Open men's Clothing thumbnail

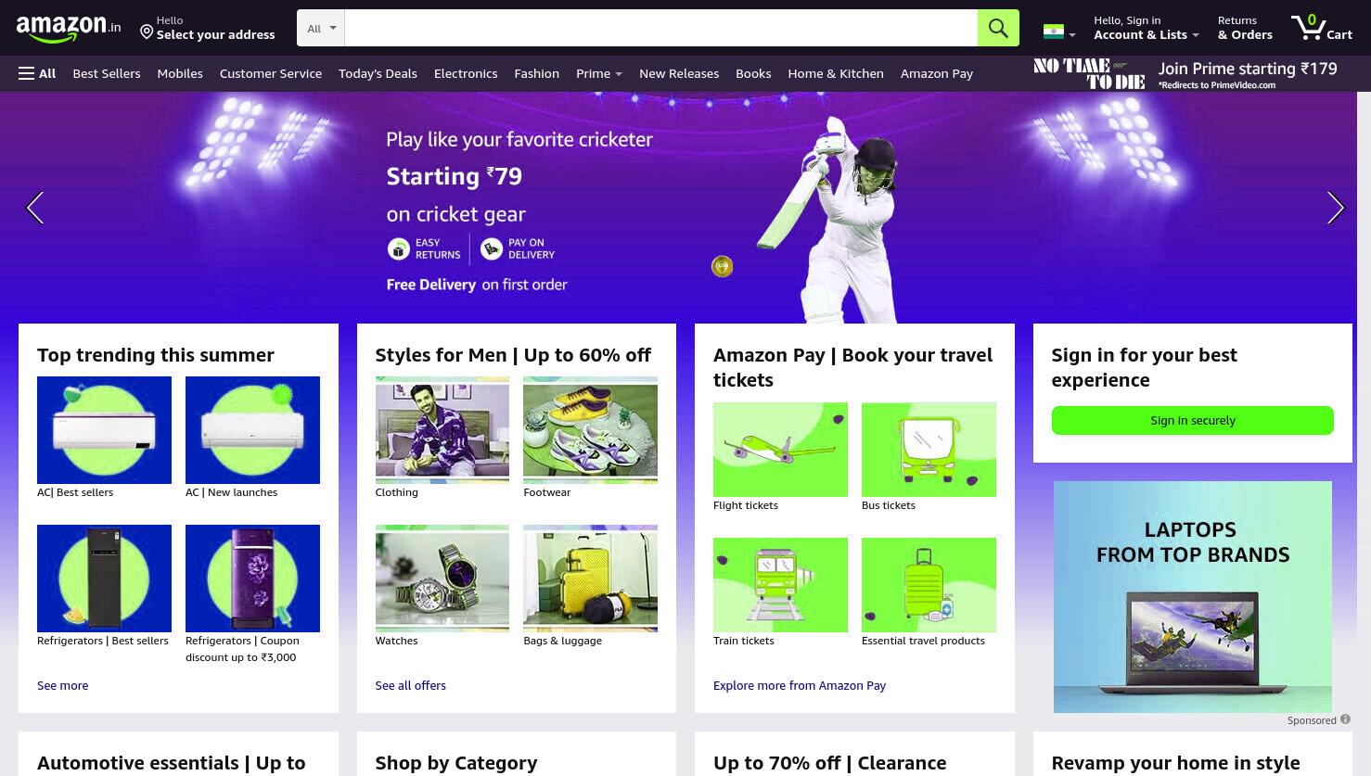coord(442,430)
